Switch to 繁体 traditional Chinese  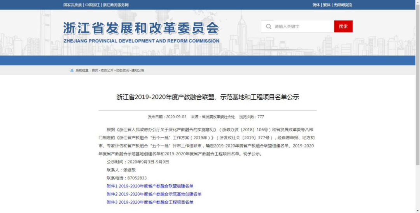click(x=327, y=5)
